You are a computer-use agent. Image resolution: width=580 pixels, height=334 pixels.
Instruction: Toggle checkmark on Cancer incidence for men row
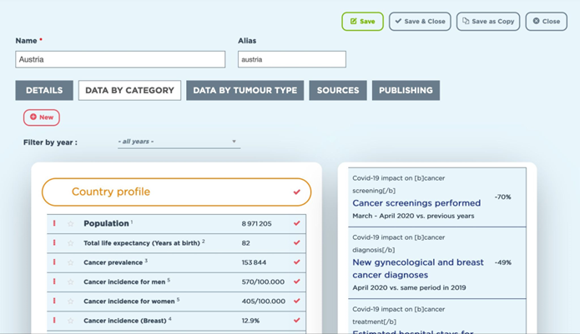296,282
